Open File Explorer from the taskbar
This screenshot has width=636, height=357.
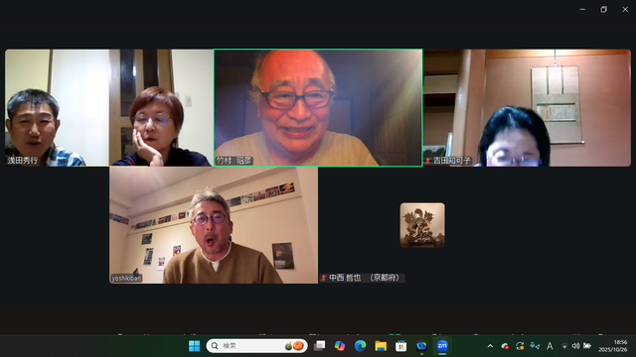(x=381, y=346)
